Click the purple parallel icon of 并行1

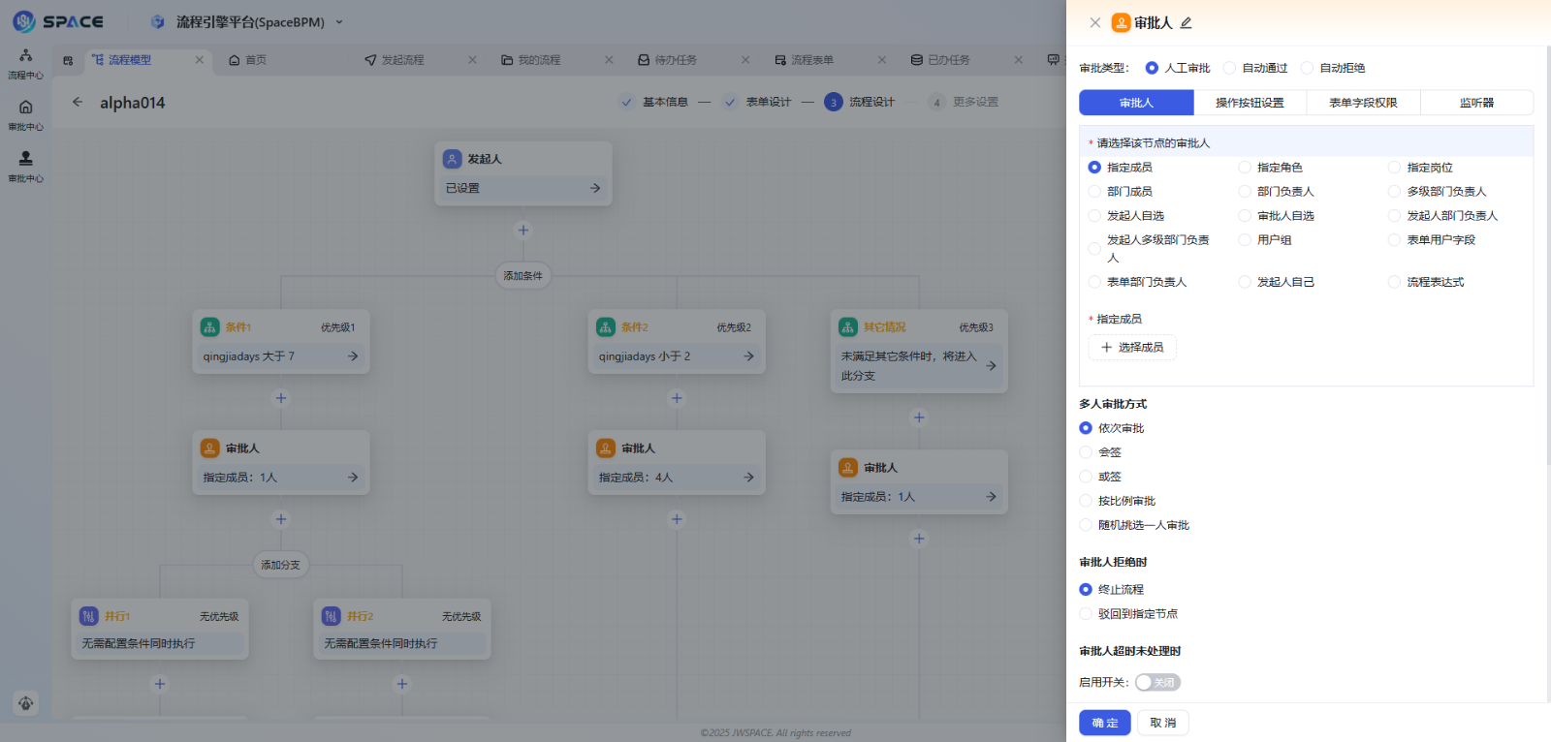89,616
